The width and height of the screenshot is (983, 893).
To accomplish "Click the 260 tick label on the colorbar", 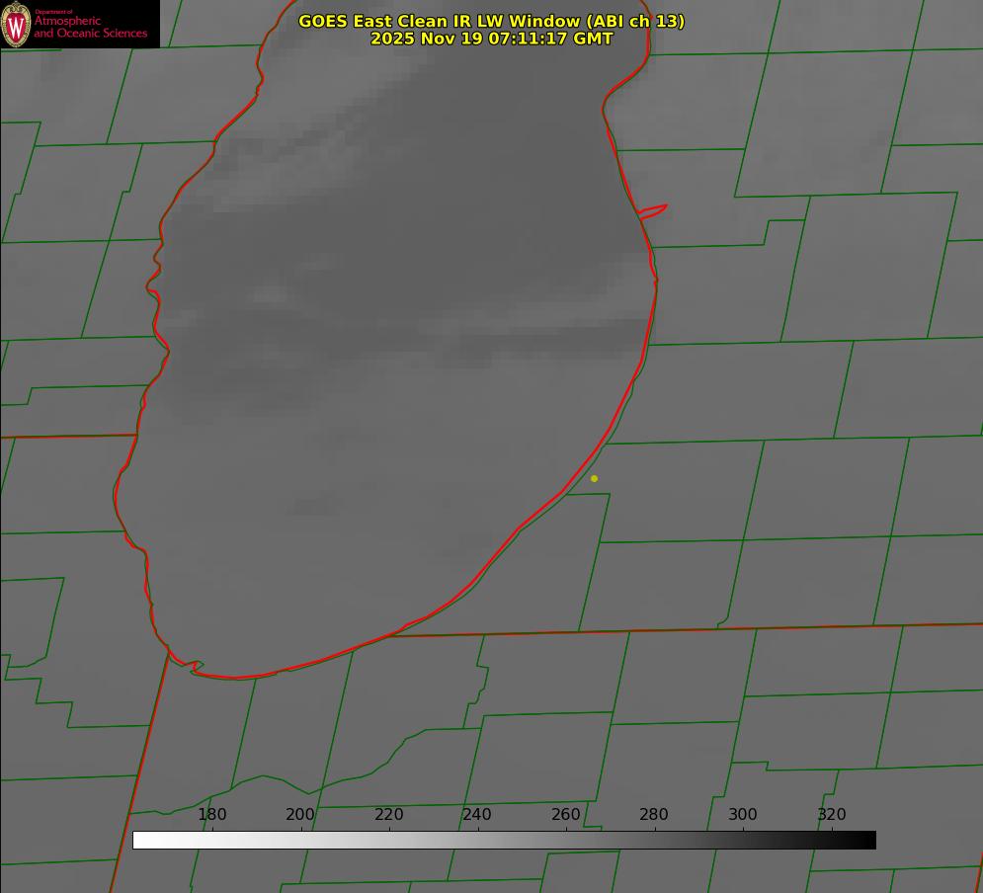I will point(566,815).
